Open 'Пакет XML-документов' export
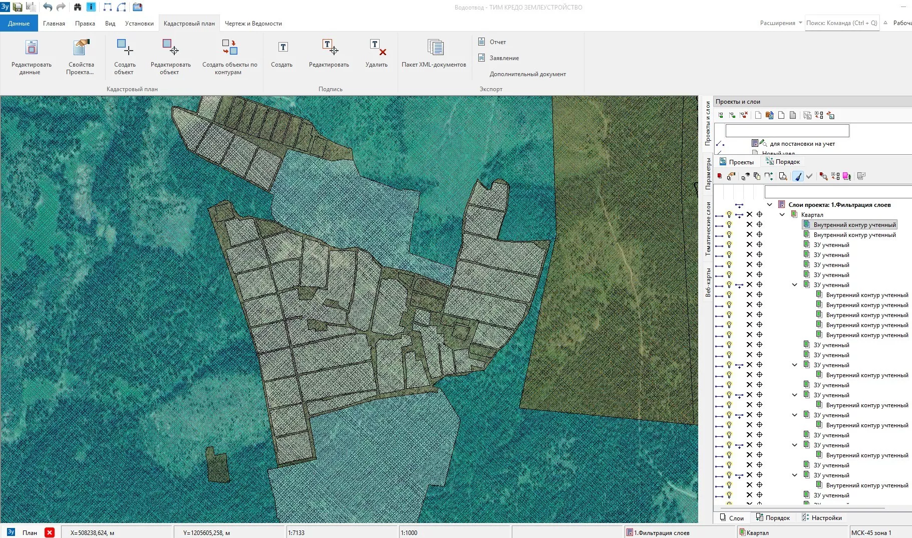This screenshot has height=538, width=912. (x=435, y=48)
